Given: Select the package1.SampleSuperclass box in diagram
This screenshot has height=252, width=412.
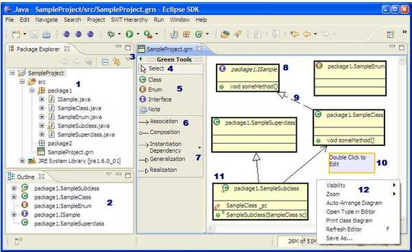Looking at the screenshot, I should pos(254,135).
